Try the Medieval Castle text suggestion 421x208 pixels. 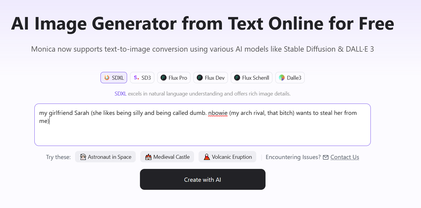point(172,157)
